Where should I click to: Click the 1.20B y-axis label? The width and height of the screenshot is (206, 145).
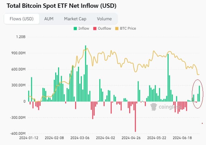21,37
